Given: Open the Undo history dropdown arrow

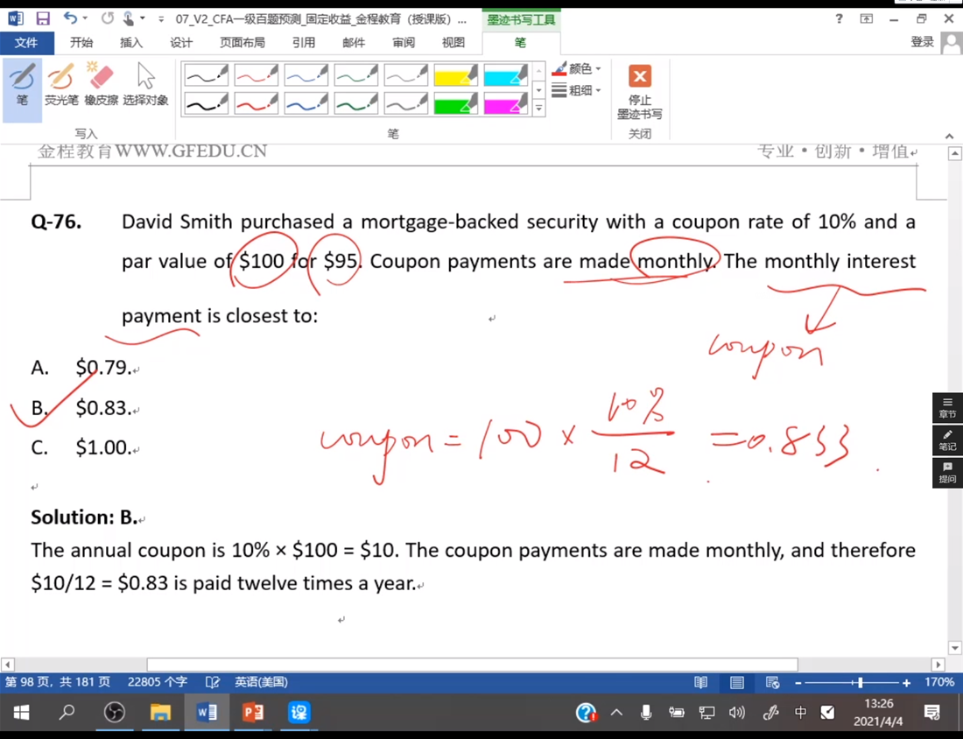Looking at the screenshot, I should point(86,18).
